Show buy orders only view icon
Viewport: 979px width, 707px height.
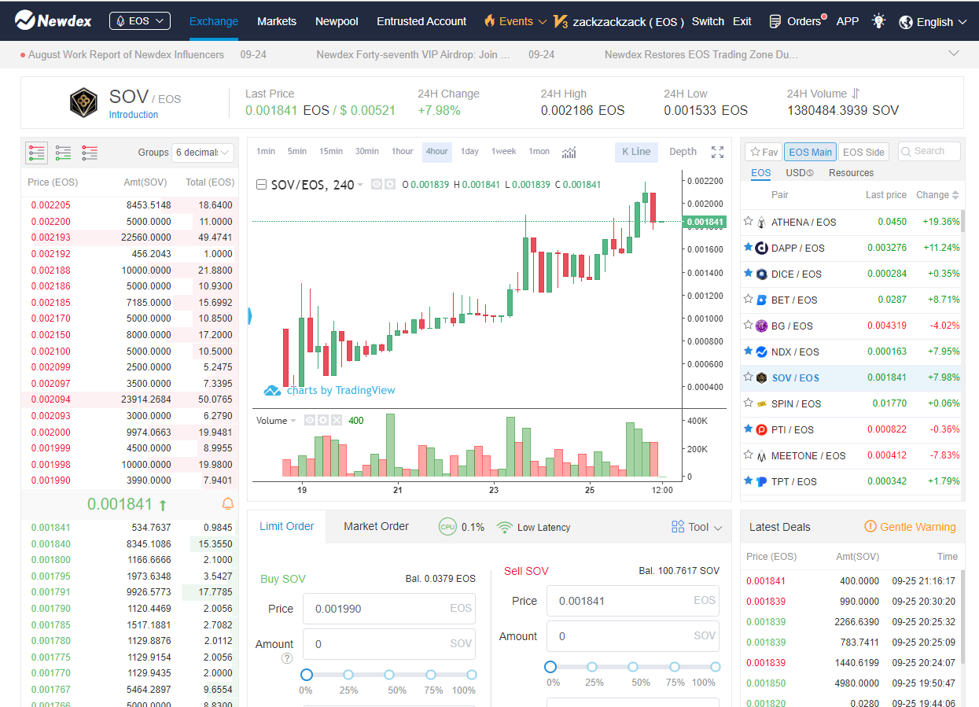[64, 153]
